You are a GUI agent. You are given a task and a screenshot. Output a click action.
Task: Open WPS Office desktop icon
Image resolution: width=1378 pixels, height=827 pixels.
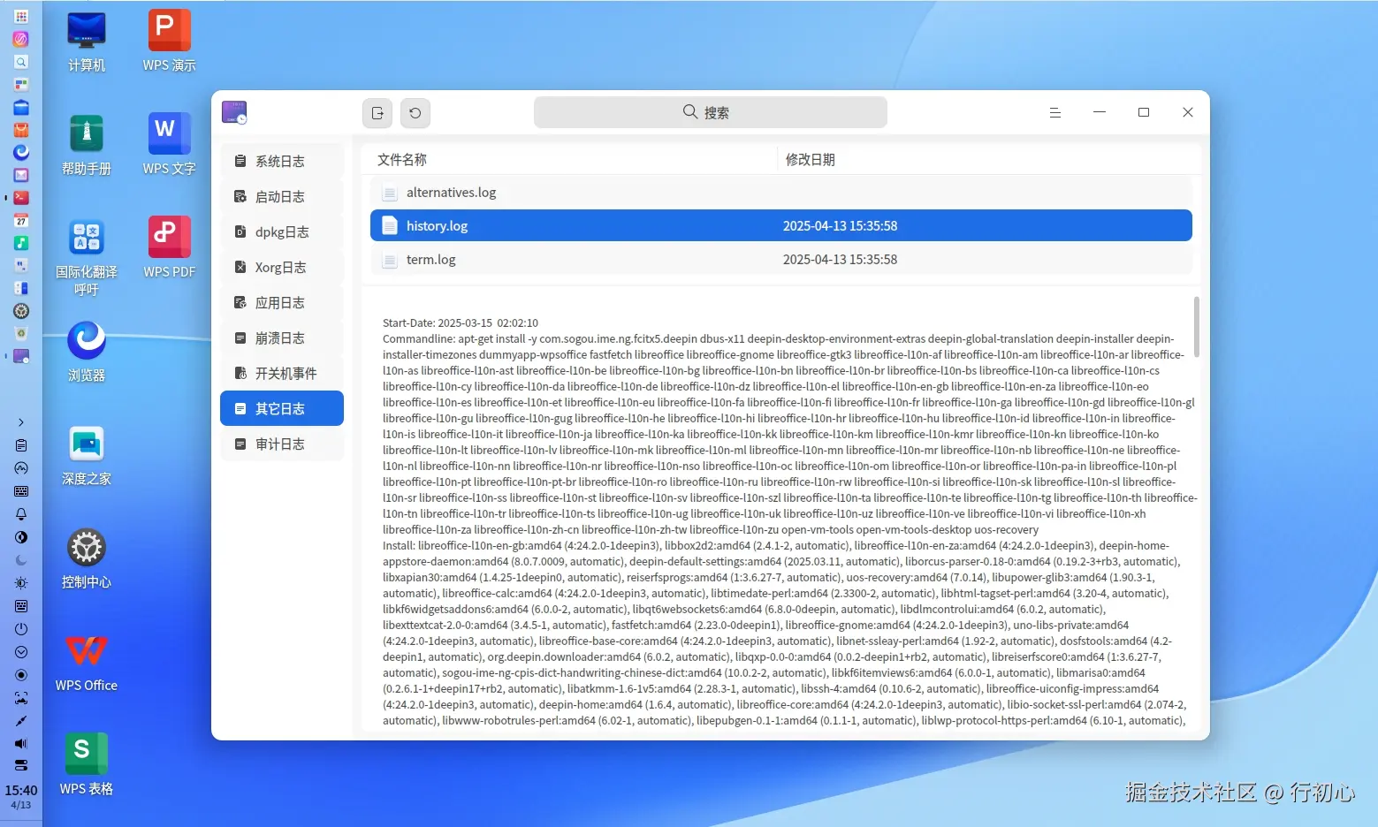click(87, 663)
